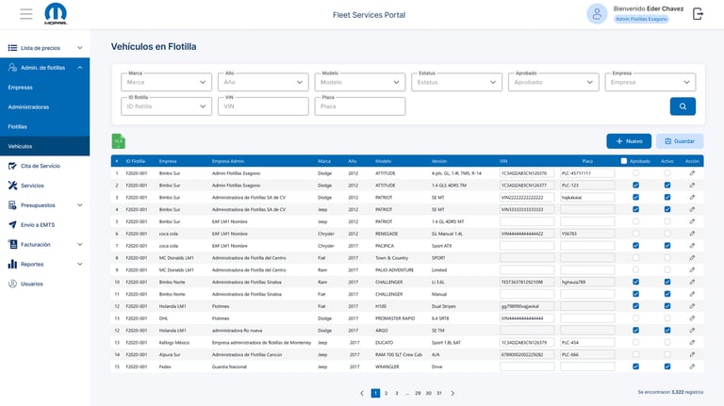Click the Facturación icon
This screenshot has height=406, width=724.
click(12, 245)
